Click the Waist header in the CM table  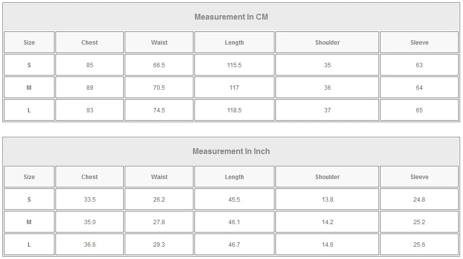point(159,43)
